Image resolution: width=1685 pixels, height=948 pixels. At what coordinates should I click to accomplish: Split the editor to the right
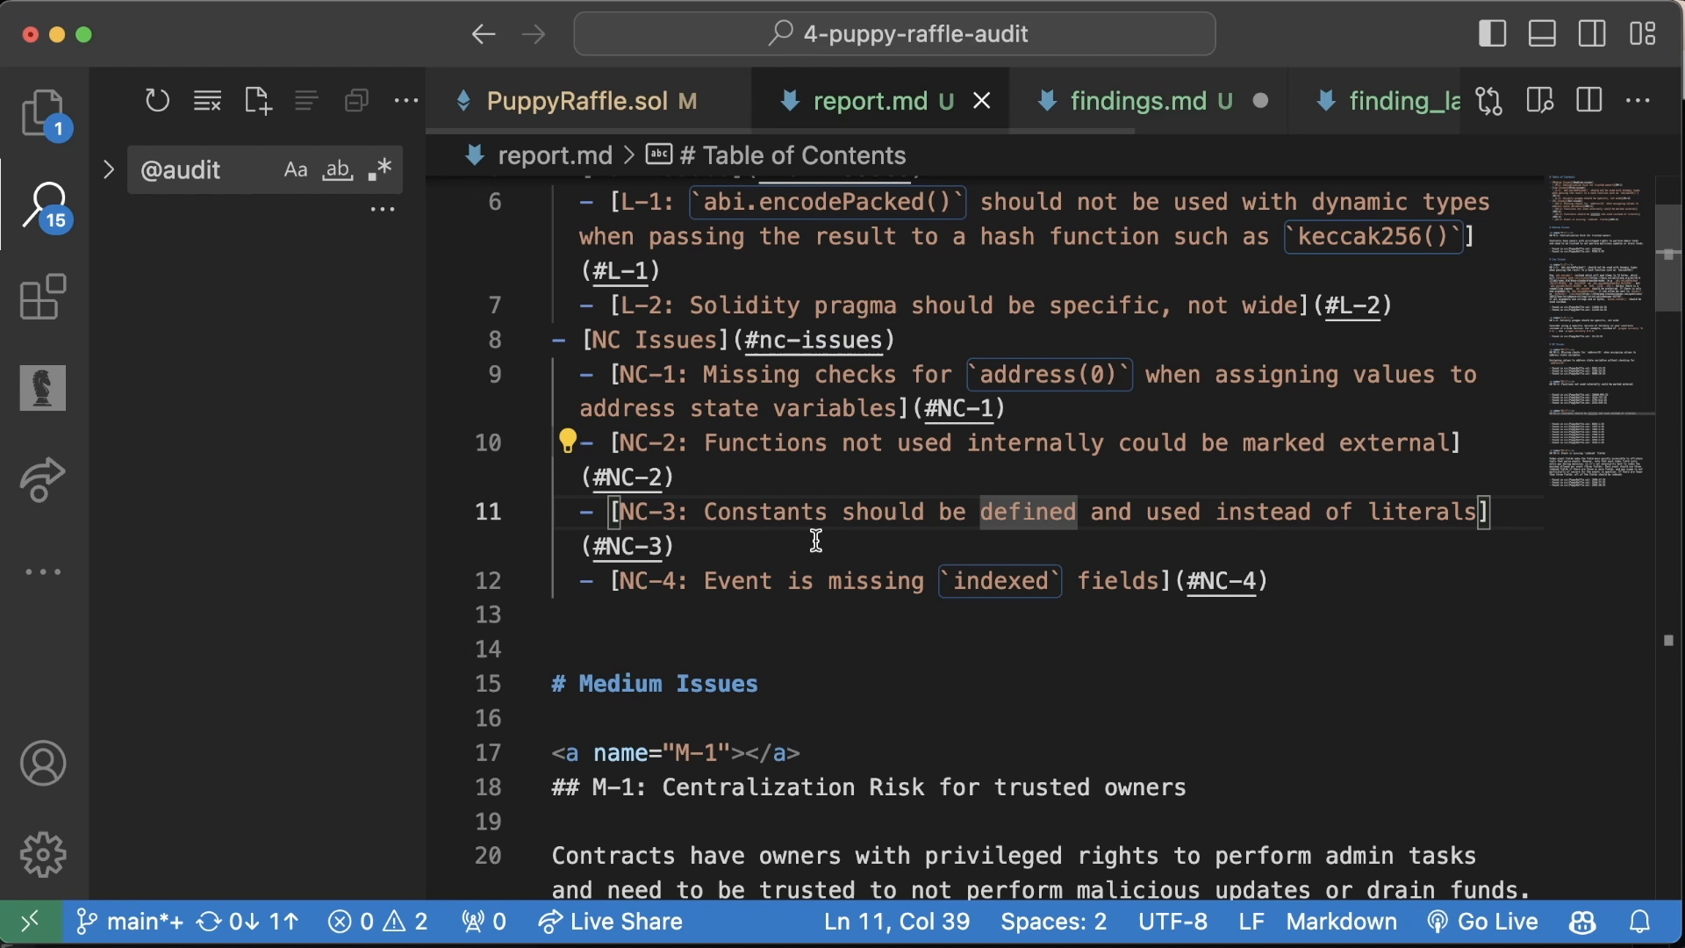(1589, 101)
